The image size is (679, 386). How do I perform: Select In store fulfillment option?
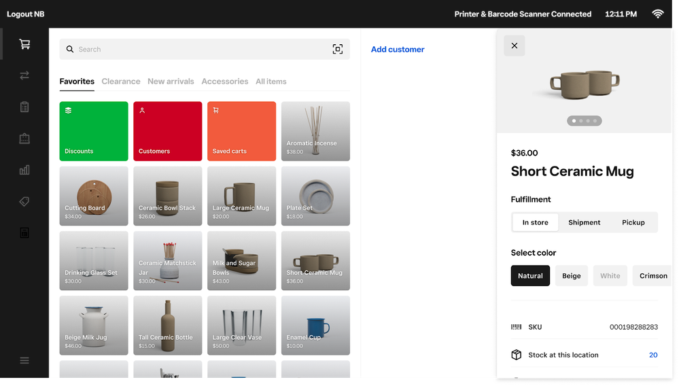point(535,222)
